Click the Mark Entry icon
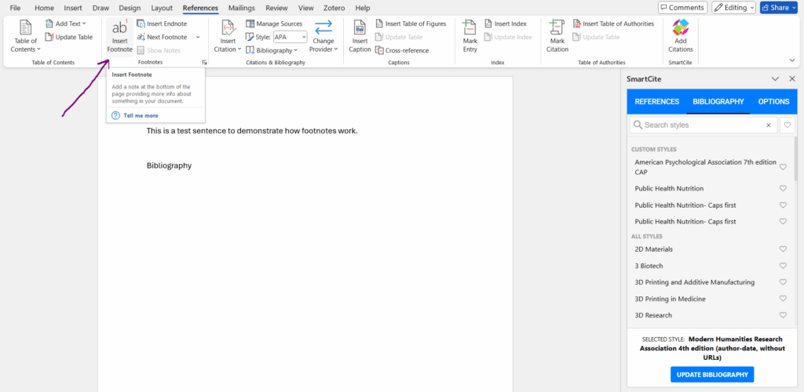The width and height of the screenshot is (804, 392). coord(470,30)
